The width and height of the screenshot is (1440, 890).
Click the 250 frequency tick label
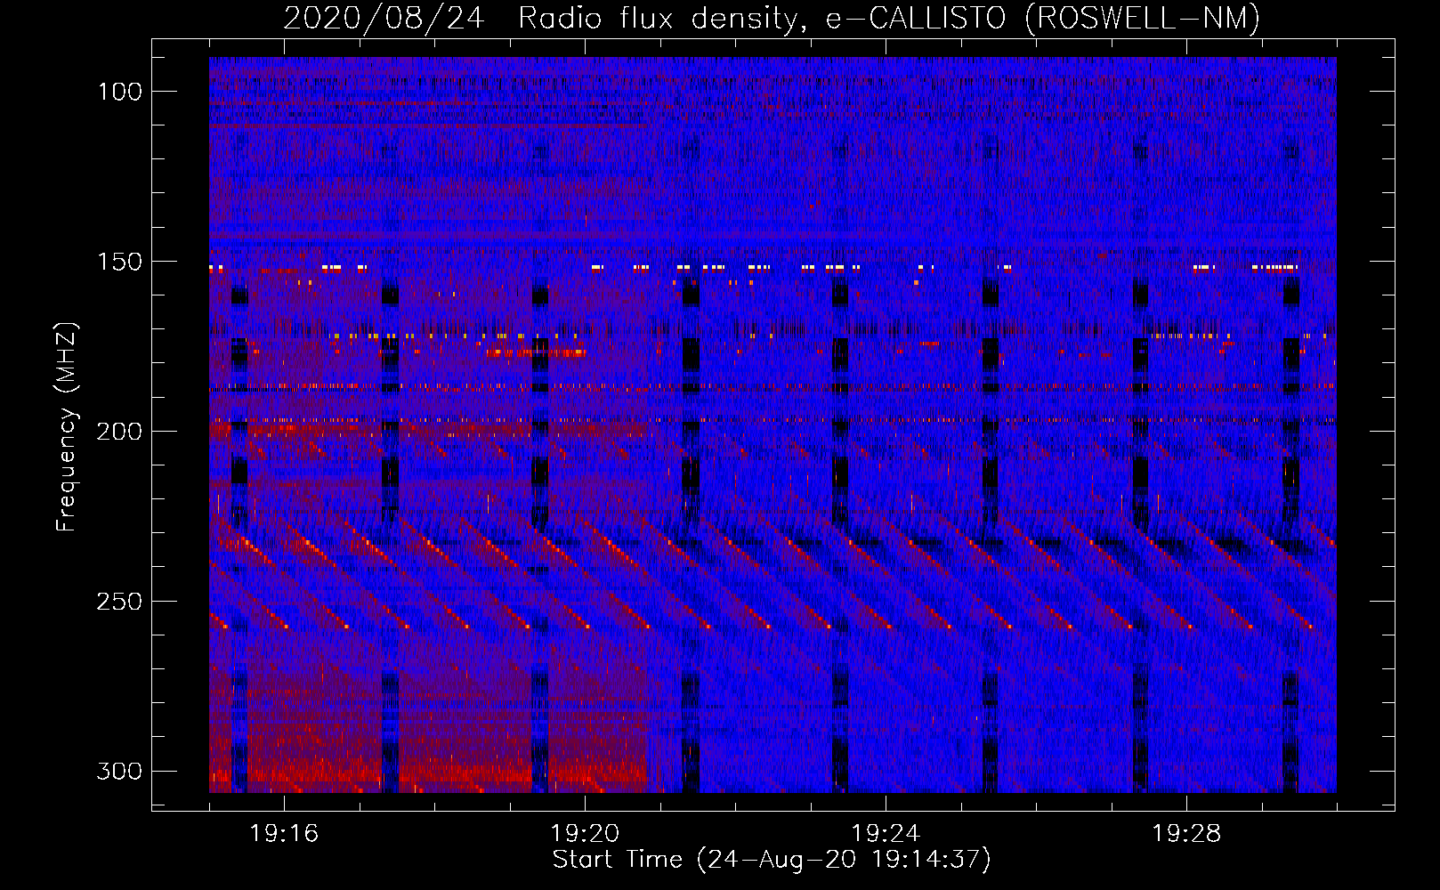coord(119,602)
